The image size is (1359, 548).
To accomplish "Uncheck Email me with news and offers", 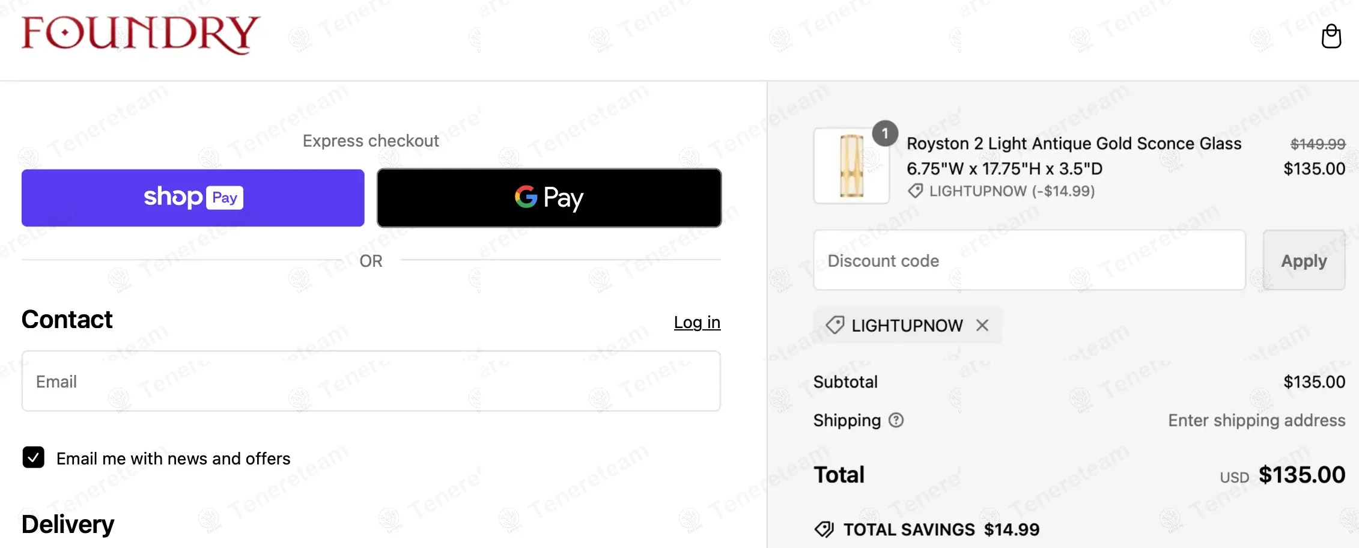I will 34,457.
